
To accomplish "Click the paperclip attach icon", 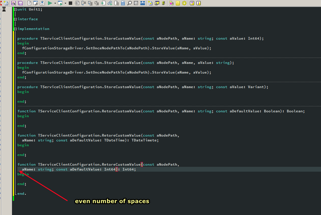I will click(x=110, y=3).
